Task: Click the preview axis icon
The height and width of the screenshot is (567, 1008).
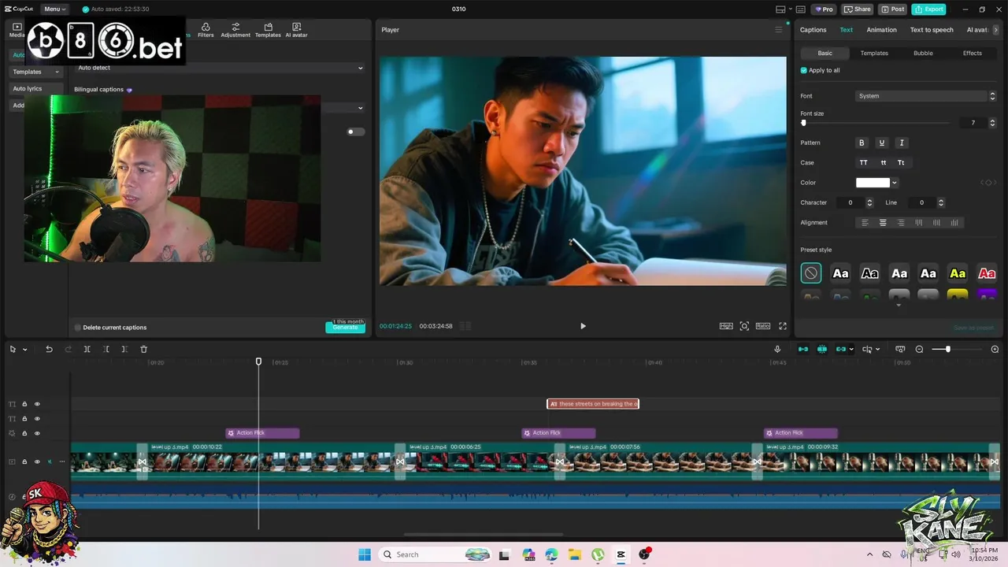Action: click(x=900, y=349)
